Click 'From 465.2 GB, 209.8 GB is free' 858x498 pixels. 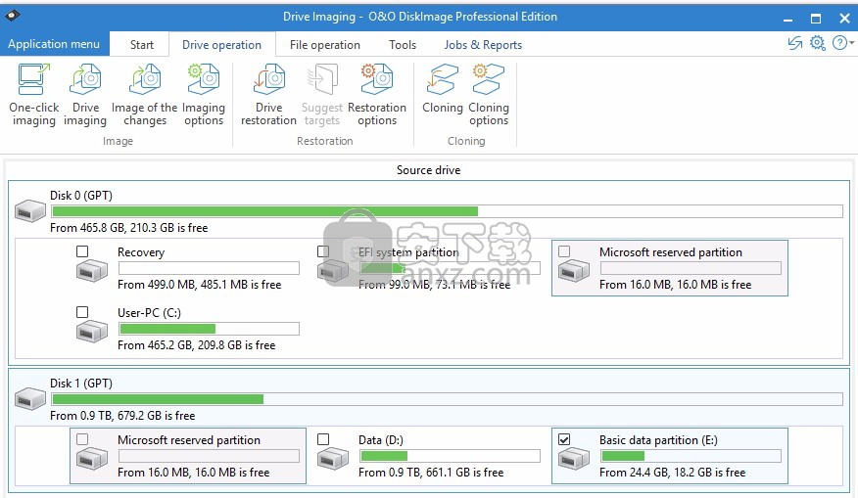[x=197, y=345]
